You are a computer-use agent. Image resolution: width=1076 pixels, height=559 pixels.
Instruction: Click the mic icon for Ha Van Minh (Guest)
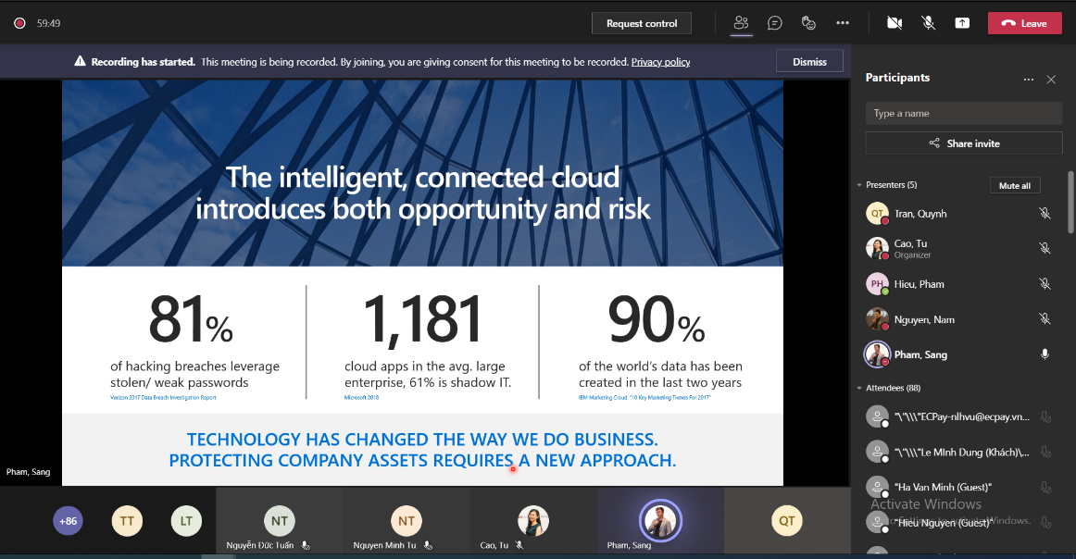tap(1045, 487)
